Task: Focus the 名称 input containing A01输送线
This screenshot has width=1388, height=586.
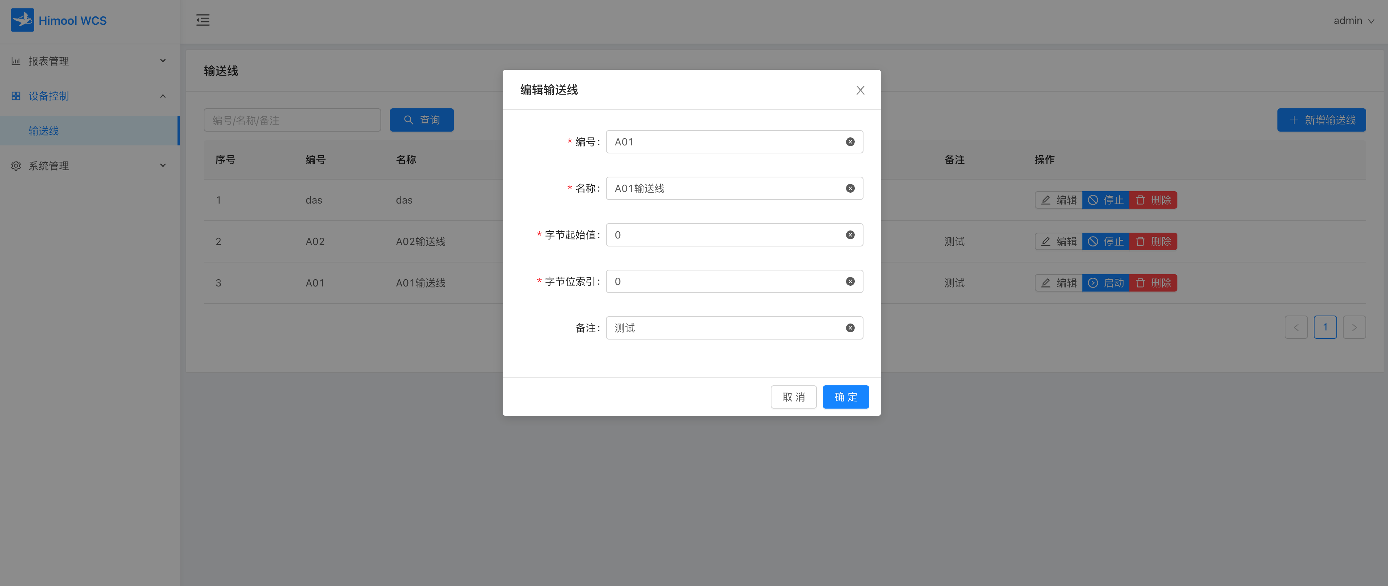Action: pos(734,189)
